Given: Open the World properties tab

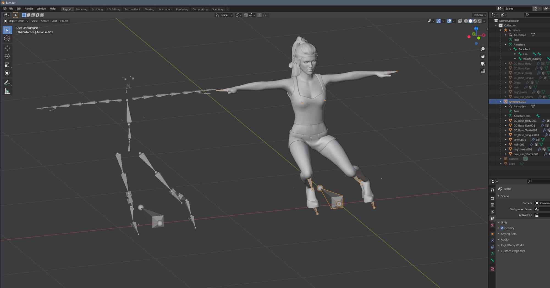Looking at the screenshot, I should [x=493, y=225].
